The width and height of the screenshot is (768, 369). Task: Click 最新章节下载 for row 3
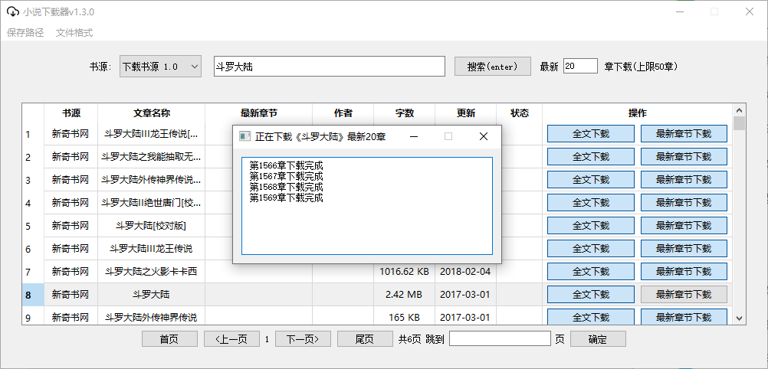pyautogui.click(x=684, y=180)
